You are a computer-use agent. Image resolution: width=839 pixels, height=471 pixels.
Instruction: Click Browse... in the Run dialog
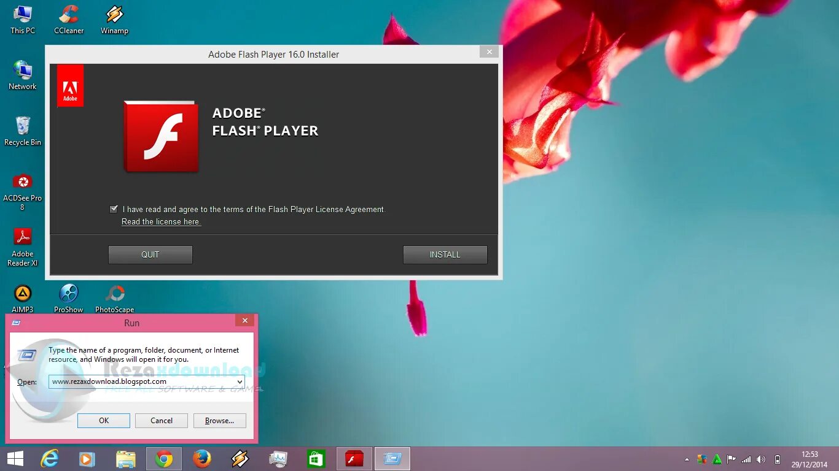(220, 421)
